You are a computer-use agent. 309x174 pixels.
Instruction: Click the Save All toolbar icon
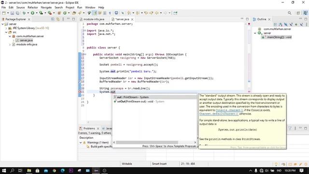click(x=17, y=13)
